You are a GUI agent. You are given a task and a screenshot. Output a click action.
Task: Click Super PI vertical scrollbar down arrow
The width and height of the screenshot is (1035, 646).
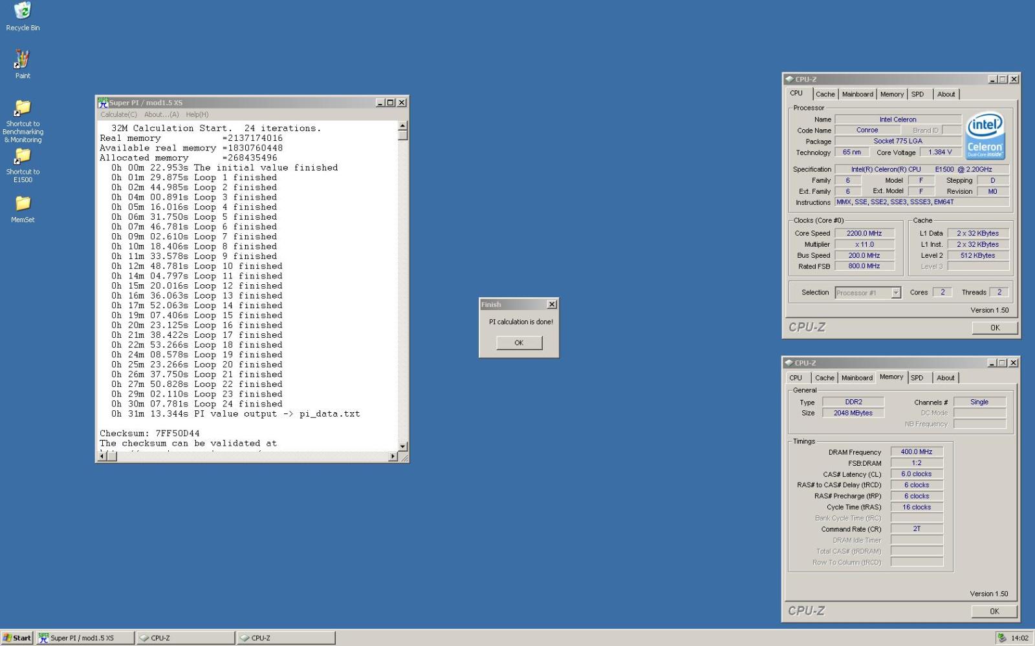403,446
